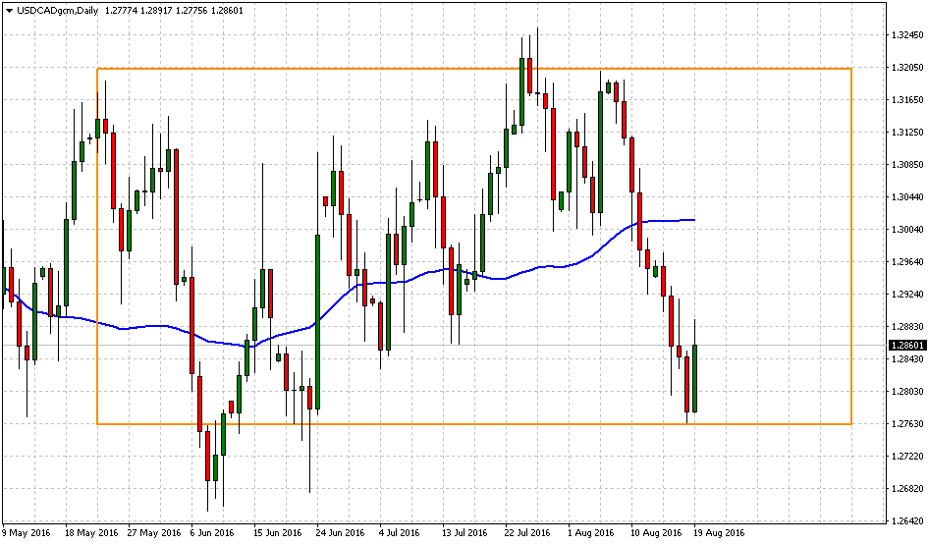
Task: Click the 1.30040 price axis label
Action: [x=907, y=229]
